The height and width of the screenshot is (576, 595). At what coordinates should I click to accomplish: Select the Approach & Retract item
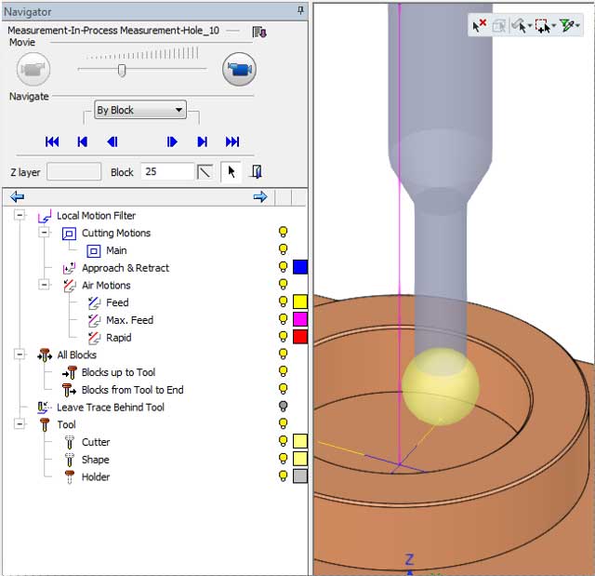click(x=125, y=268)
